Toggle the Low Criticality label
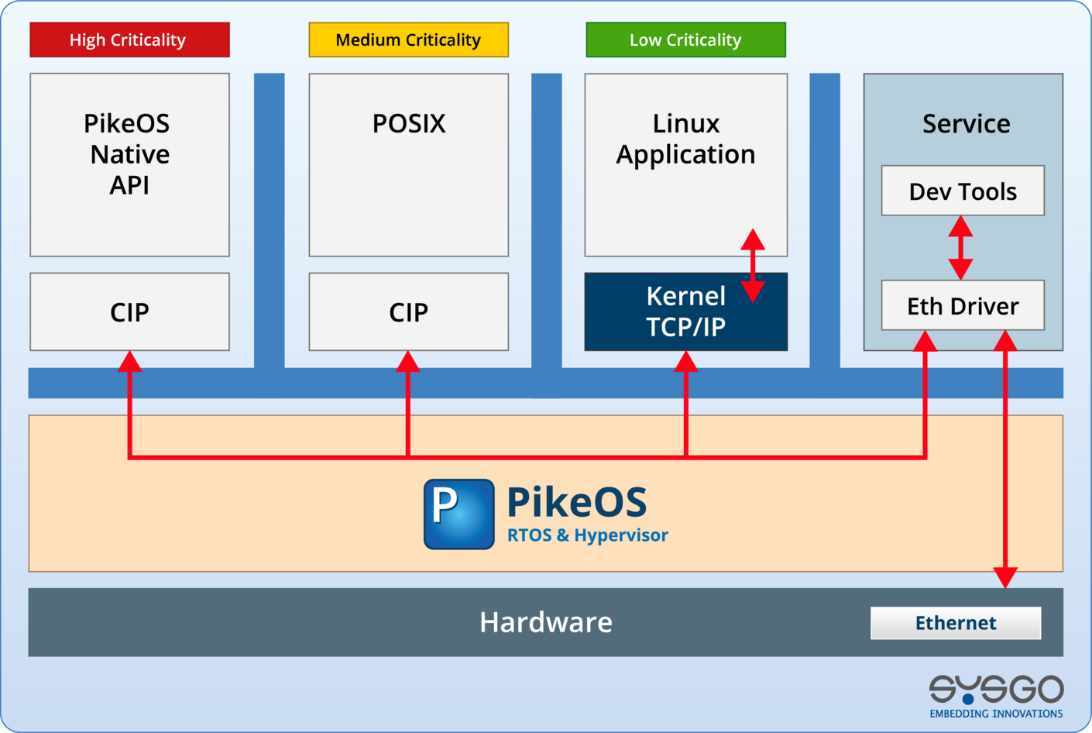Viewport: 1092px width, 733px height. pos(685,40)
